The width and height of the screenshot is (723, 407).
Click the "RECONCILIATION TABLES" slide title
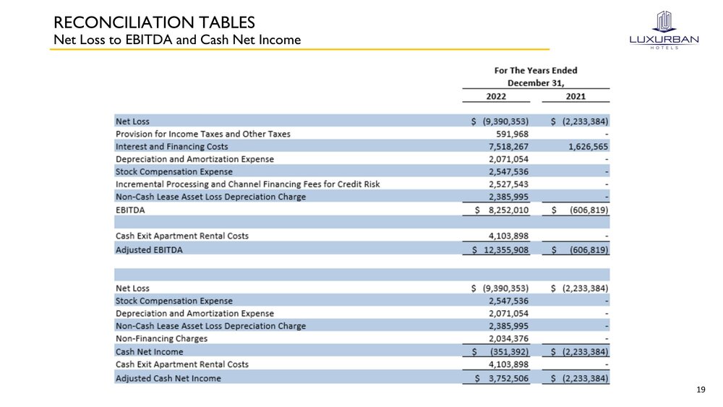154,23
